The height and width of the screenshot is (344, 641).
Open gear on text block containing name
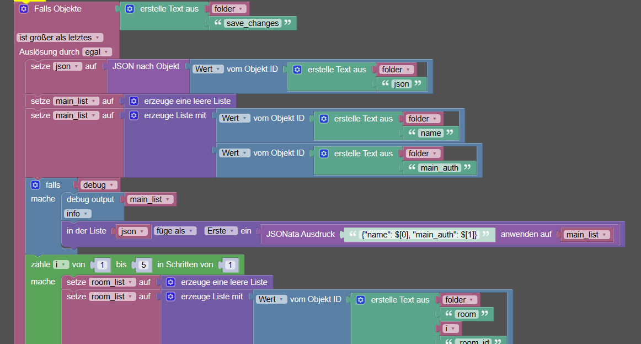point(324,119)
